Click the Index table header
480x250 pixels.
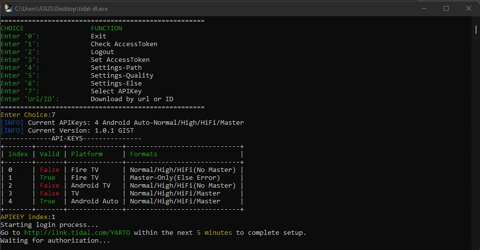tap(18, 154)
